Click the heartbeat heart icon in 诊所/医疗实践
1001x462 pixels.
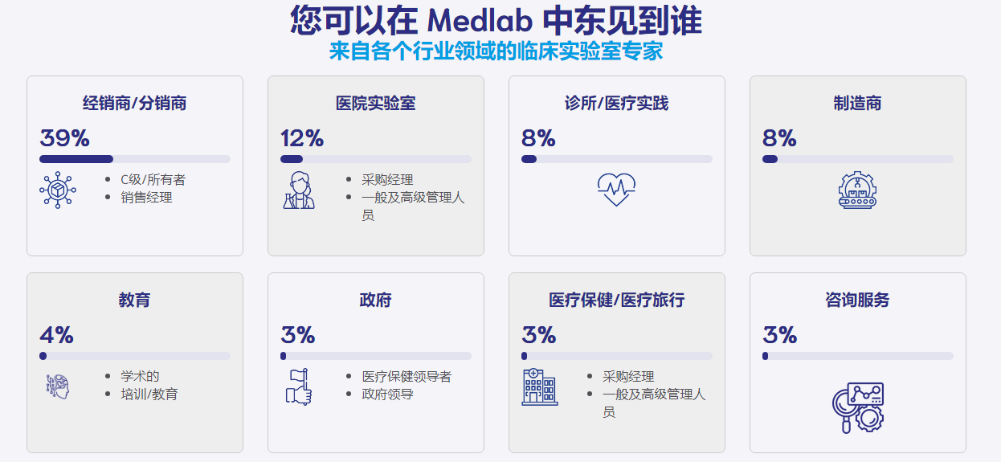(616, 190)
